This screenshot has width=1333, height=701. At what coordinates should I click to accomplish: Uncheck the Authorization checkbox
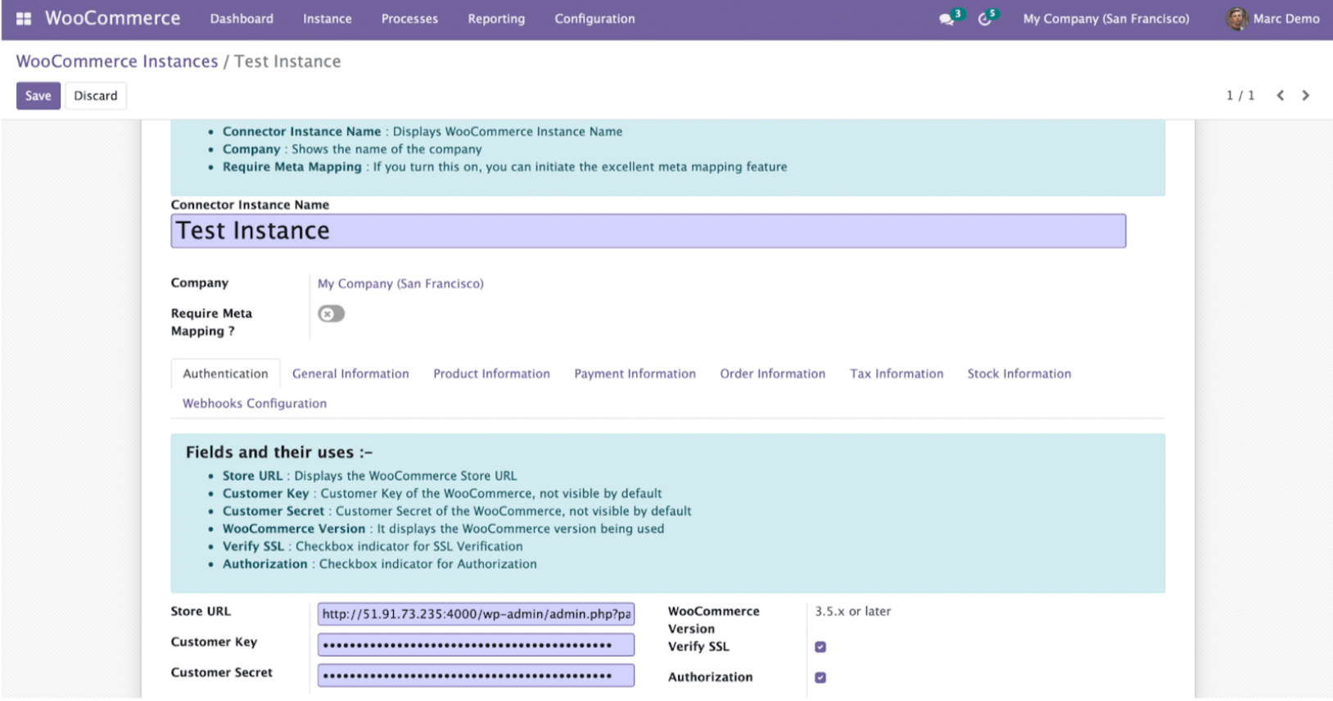point(820,677)
